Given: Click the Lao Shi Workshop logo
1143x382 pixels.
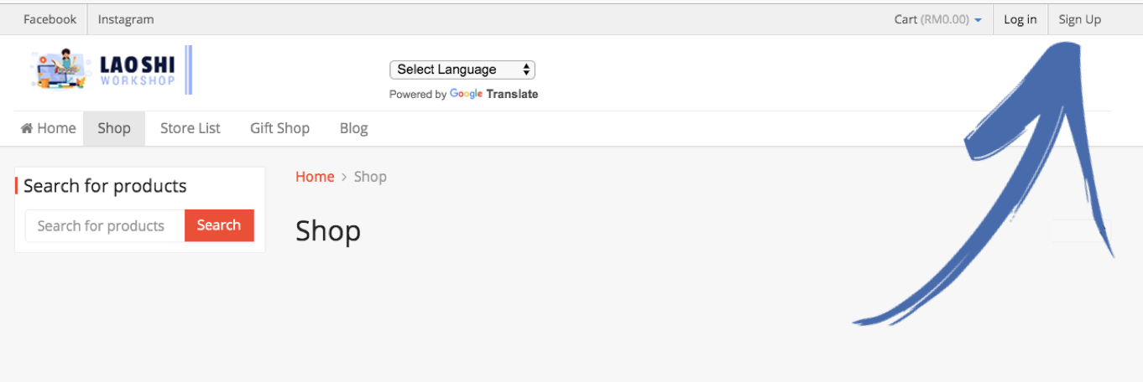Looking at the screenshot, I should (104, 70).
